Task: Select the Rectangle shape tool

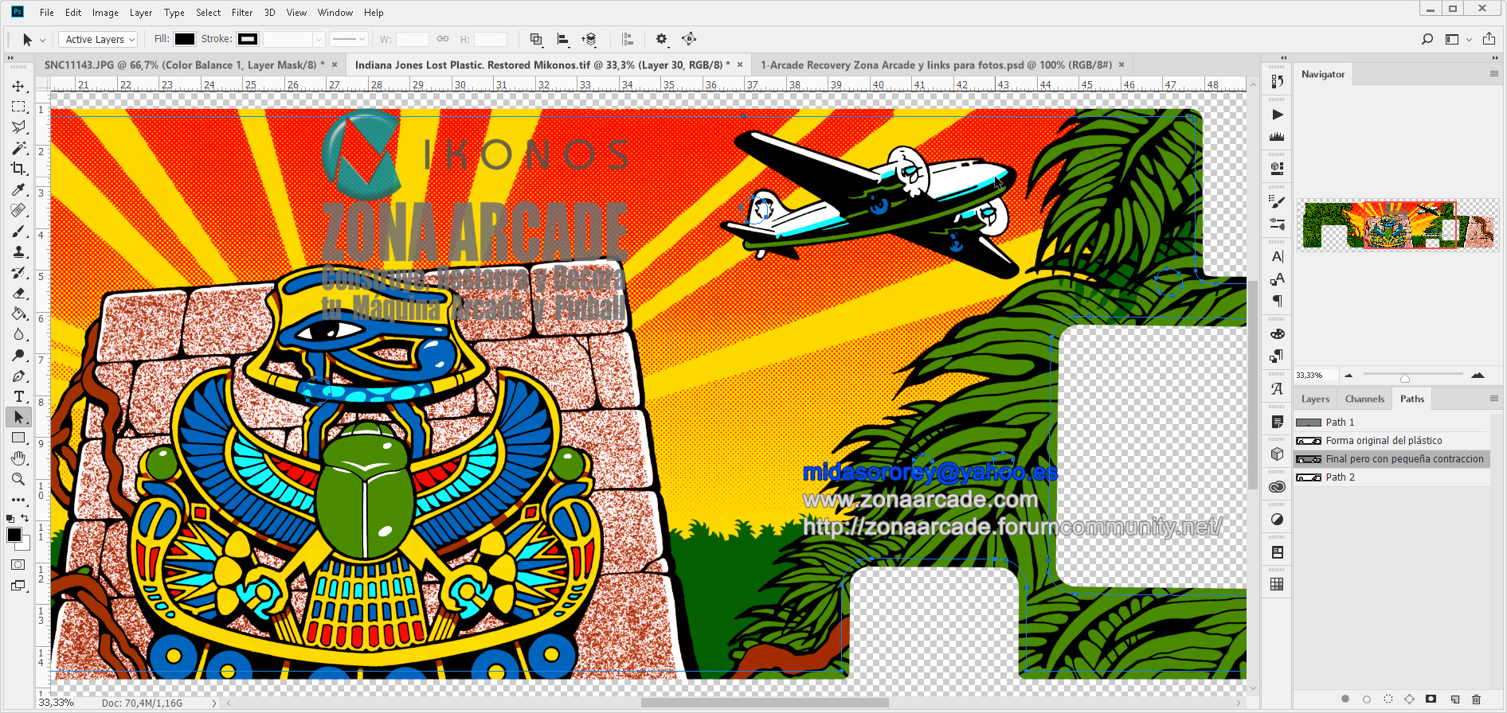Action: 18,438
